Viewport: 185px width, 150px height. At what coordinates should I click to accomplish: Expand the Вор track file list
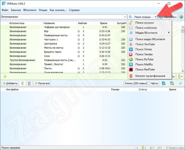coord(79,31)
